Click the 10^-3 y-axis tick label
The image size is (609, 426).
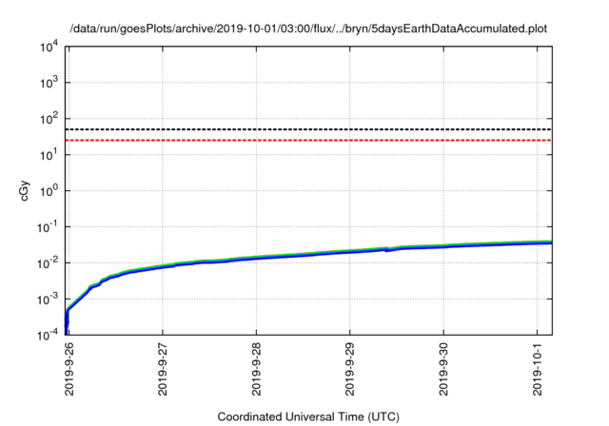tap(49, 300)
